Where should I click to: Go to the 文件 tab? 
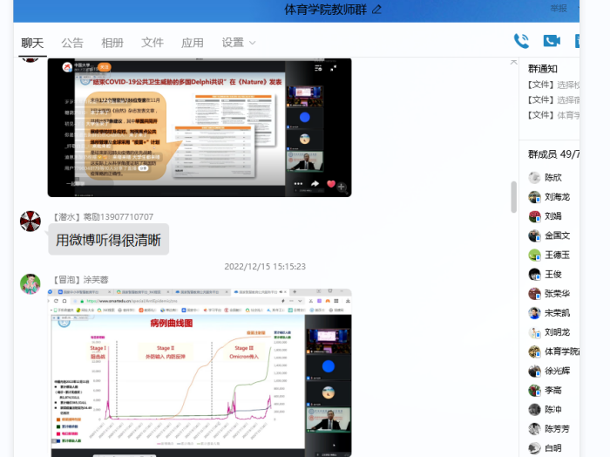[152, 43]
